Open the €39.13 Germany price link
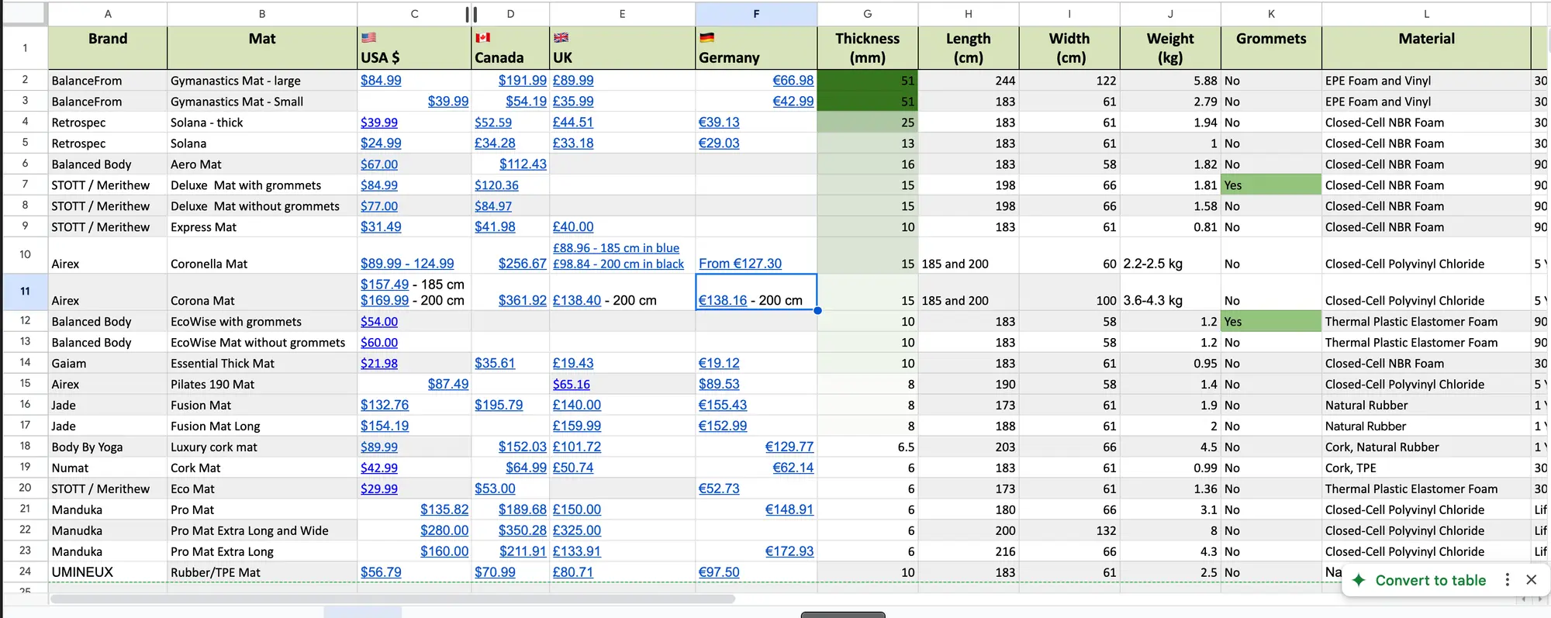The image size is (1551, 618). tap(719, 123)
